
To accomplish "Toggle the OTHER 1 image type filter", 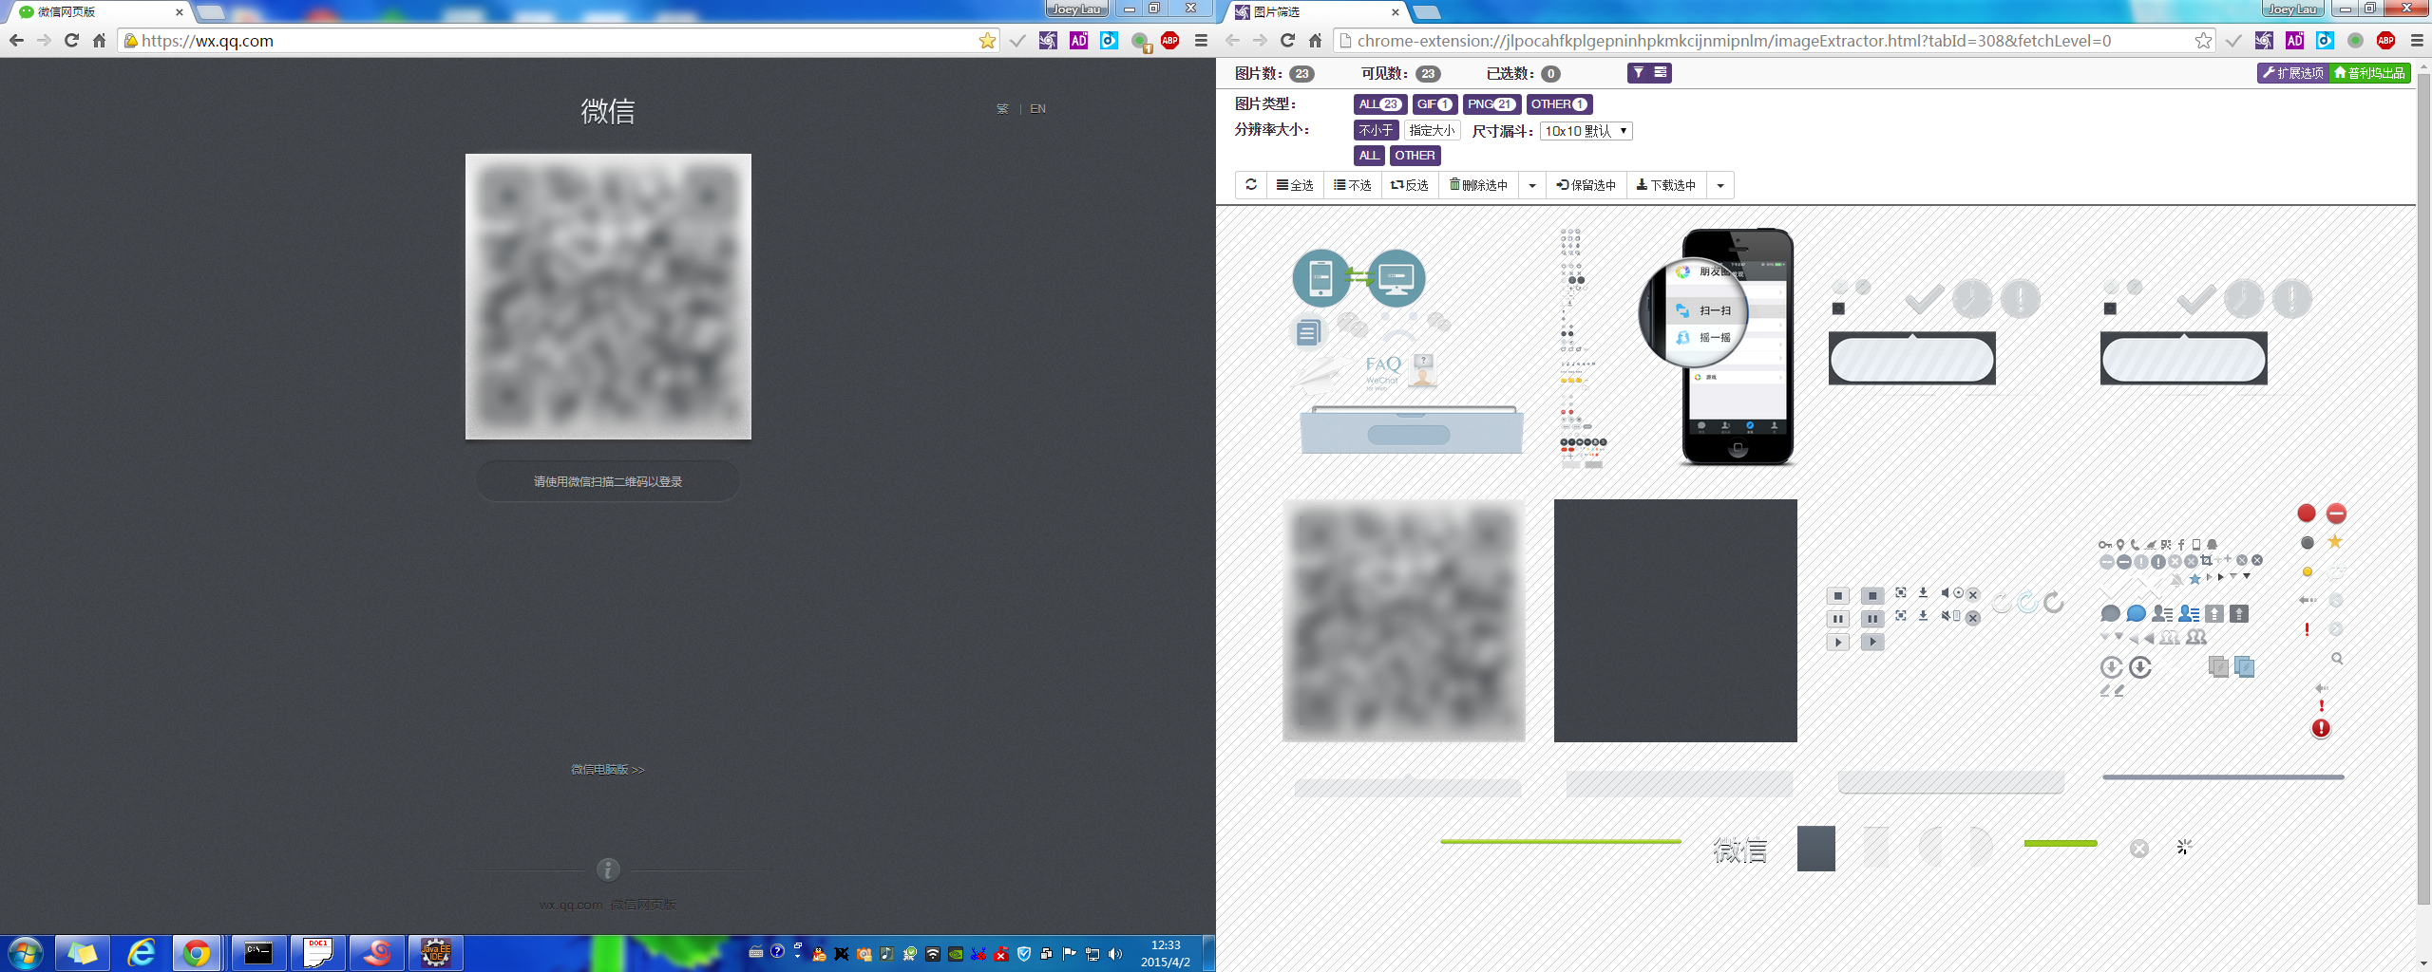I will click(x=1559, y=104).
